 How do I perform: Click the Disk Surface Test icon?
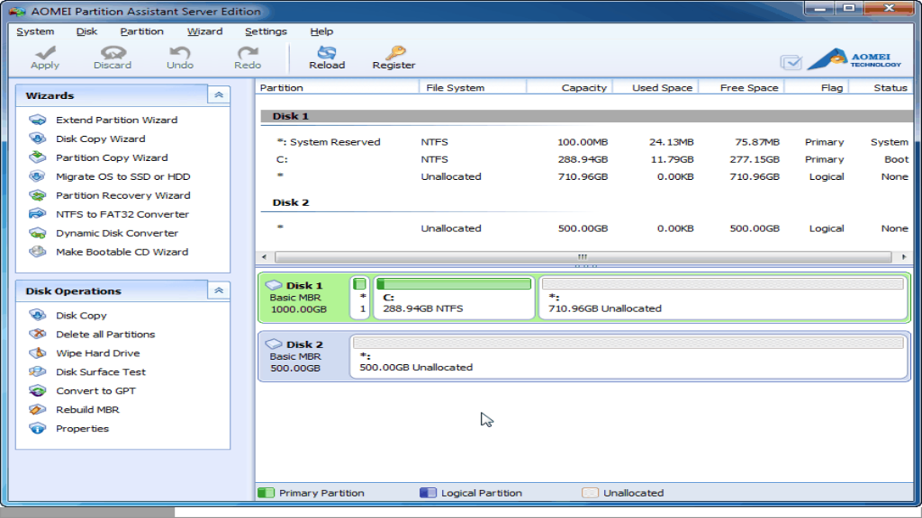tap(38, 371)
